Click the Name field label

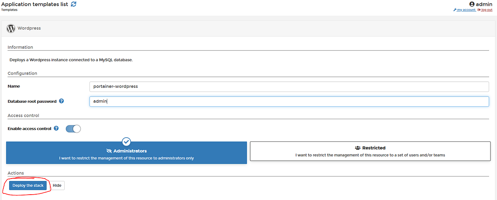tap(14, 86)
